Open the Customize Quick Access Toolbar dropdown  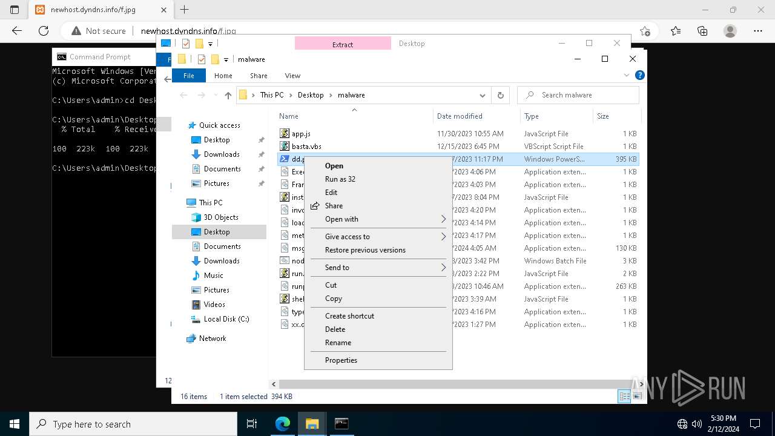tap(226, 59)
